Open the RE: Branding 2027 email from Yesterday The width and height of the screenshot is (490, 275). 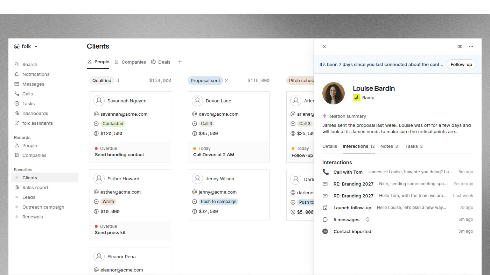coord(398,184)
